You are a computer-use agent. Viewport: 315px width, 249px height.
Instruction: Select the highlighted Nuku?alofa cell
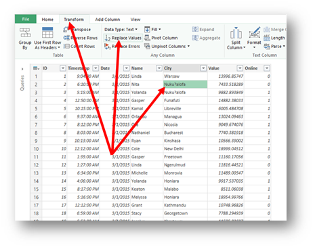click(185, 85)
